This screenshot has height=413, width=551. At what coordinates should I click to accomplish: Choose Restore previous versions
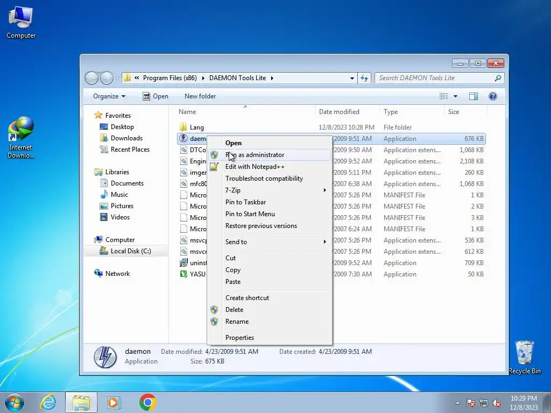[270, 226]
